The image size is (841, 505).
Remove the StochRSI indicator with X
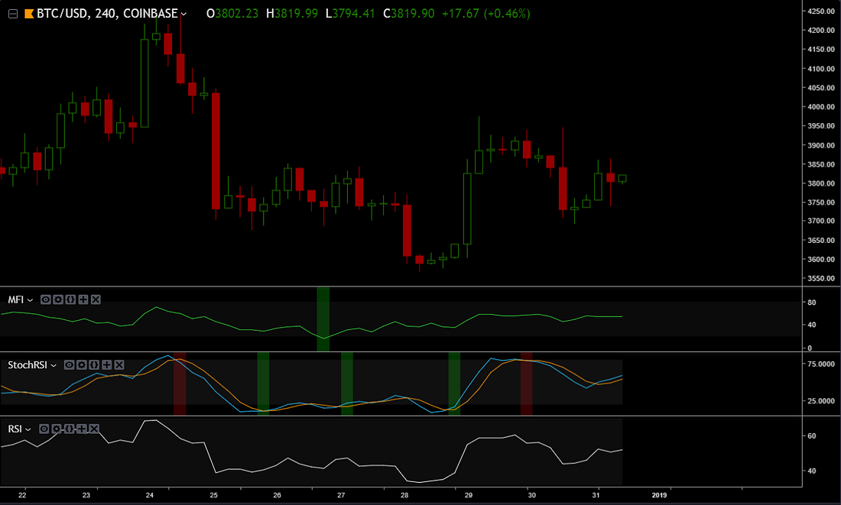click(119, 365)
